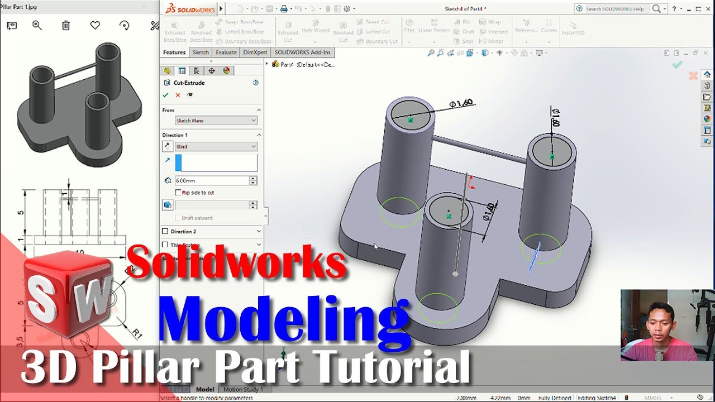Select the Rib tool
Screen dimensions: 715x402
(462, 22)
